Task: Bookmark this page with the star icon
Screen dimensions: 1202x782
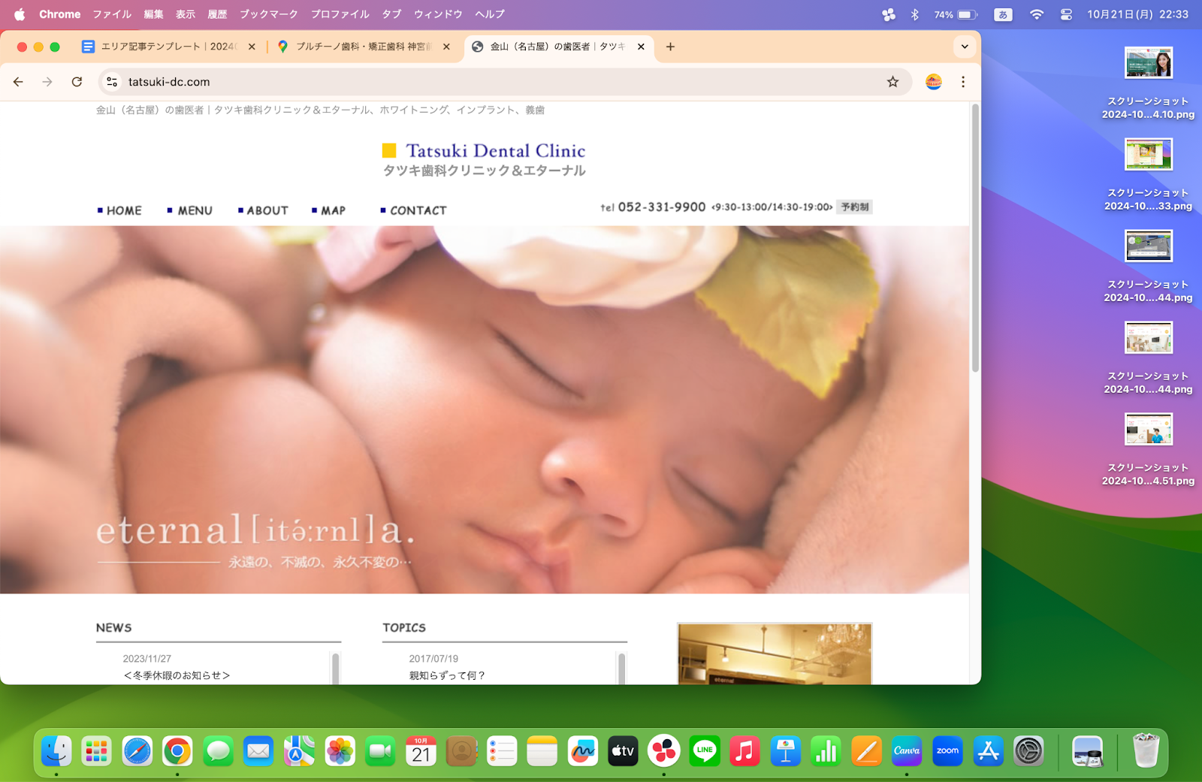Action: coord(892,82)
